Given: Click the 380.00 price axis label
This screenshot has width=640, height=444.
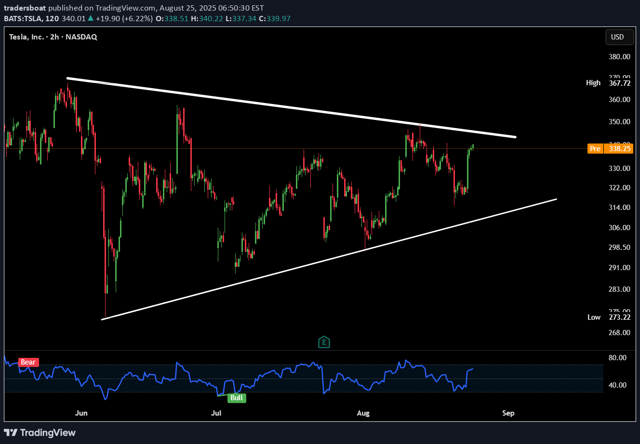Looking at the screenshot, I should tap(619, 56).
